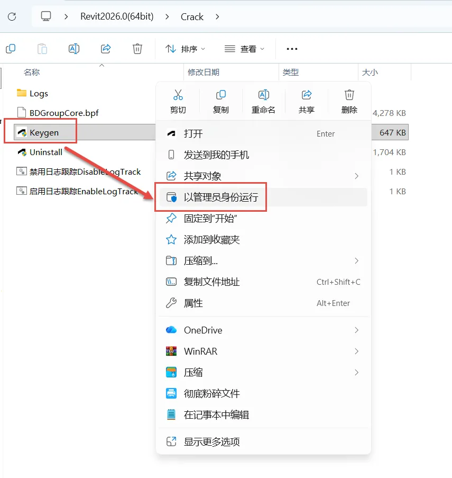This screenshot has height=478, width=452.
Task: Open the 共享对象 submenu
Action: (263, 176)
